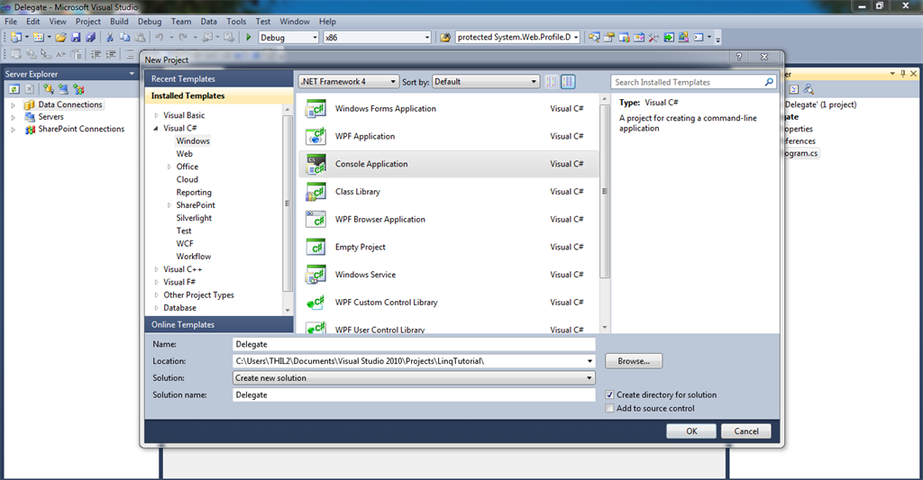Open the Sort by Default dropdown
Image resolution: width=923 pixels, height=480 pixels.
486,82
